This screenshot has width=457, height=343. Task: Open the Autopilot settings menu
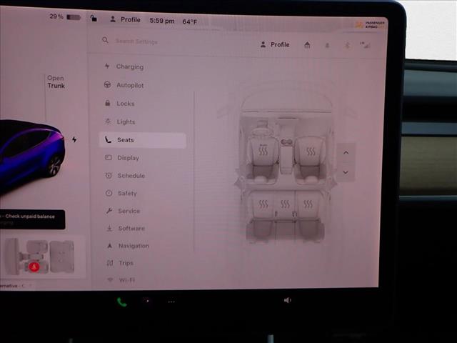[x=124, y=85]
